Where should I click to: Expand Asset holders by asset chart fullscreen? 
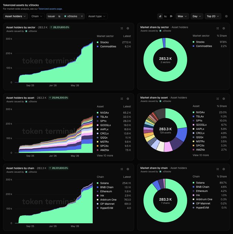point(122,99)
